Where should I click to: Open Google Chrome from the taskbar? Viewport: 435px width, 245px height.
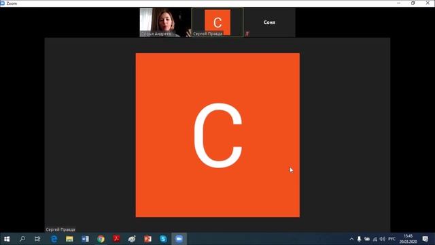(x=101, y=239)
